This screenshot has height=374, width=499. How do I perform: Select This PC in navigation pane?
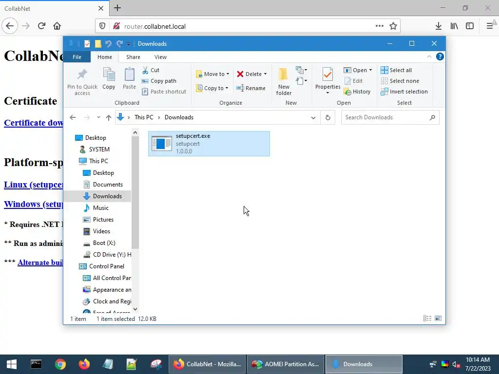tap(98, 161)
